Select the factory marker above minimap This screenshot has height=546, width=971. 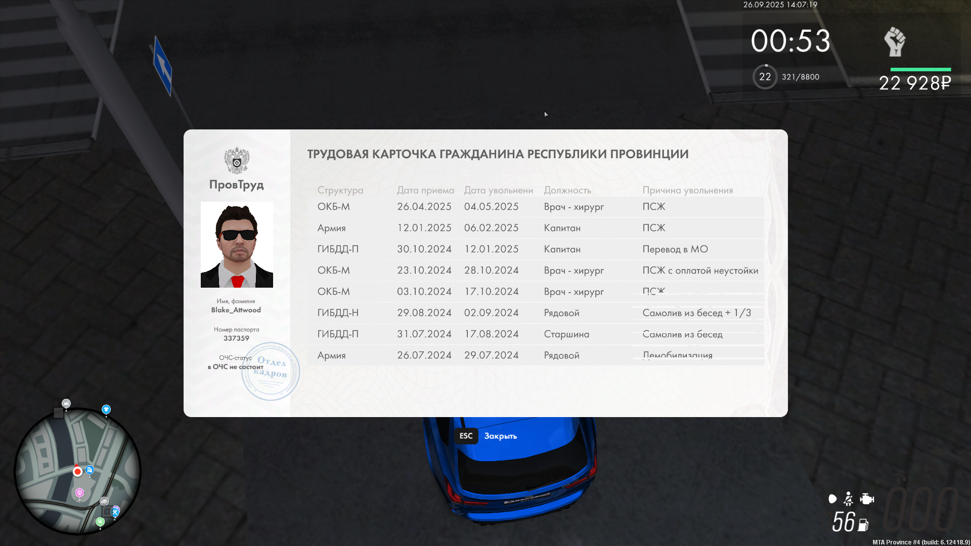pyautogui.click(x=66, y=403)
